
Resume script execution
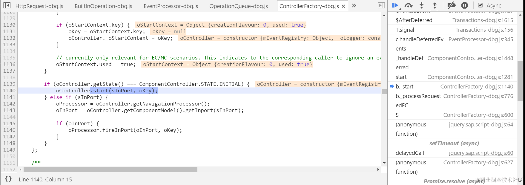(x=395, y=5)
